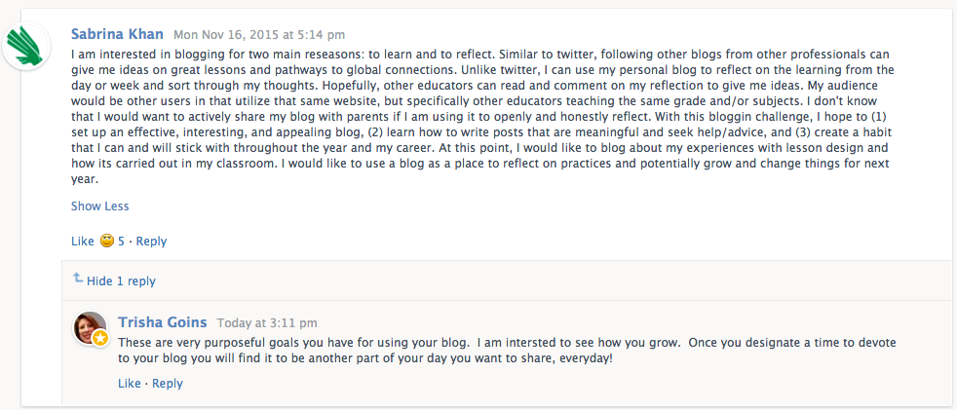Open Trisha Goins' profile photo
This screenshot has width=957, height=410.
89,326
